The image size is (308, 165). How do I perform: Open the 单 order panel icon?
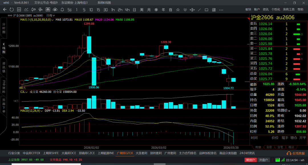click(x=48, y=10)
